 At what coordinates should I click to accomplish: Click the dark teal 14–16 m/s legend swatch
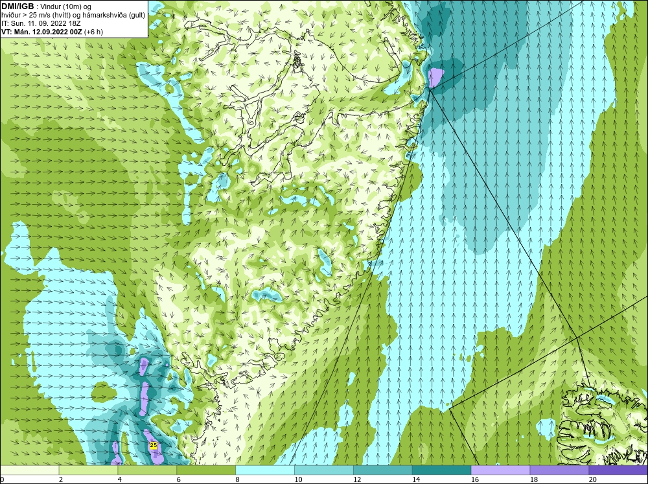[442, 470]
